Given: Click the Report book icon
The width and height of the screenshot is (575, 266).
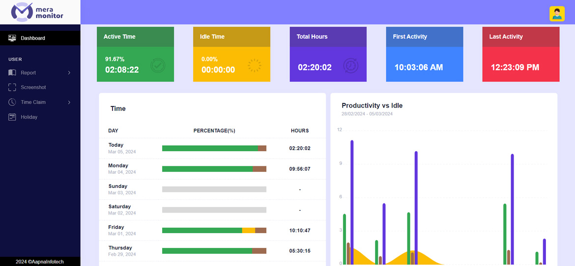Looking at the screenshot, I should [x=12, y=73].
